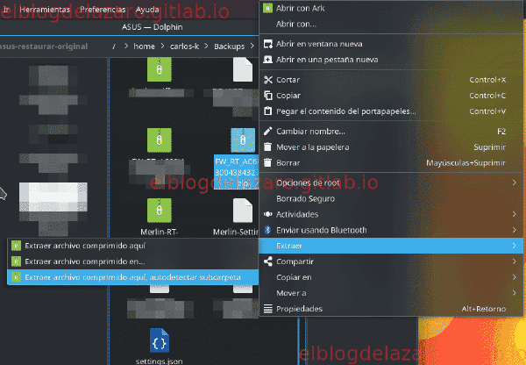Expand the Copiar en submenu arrow

[x=514, y=277]
